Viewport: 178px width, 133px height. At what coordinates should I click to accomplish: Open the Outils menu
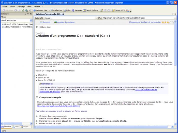click(29, 7)
